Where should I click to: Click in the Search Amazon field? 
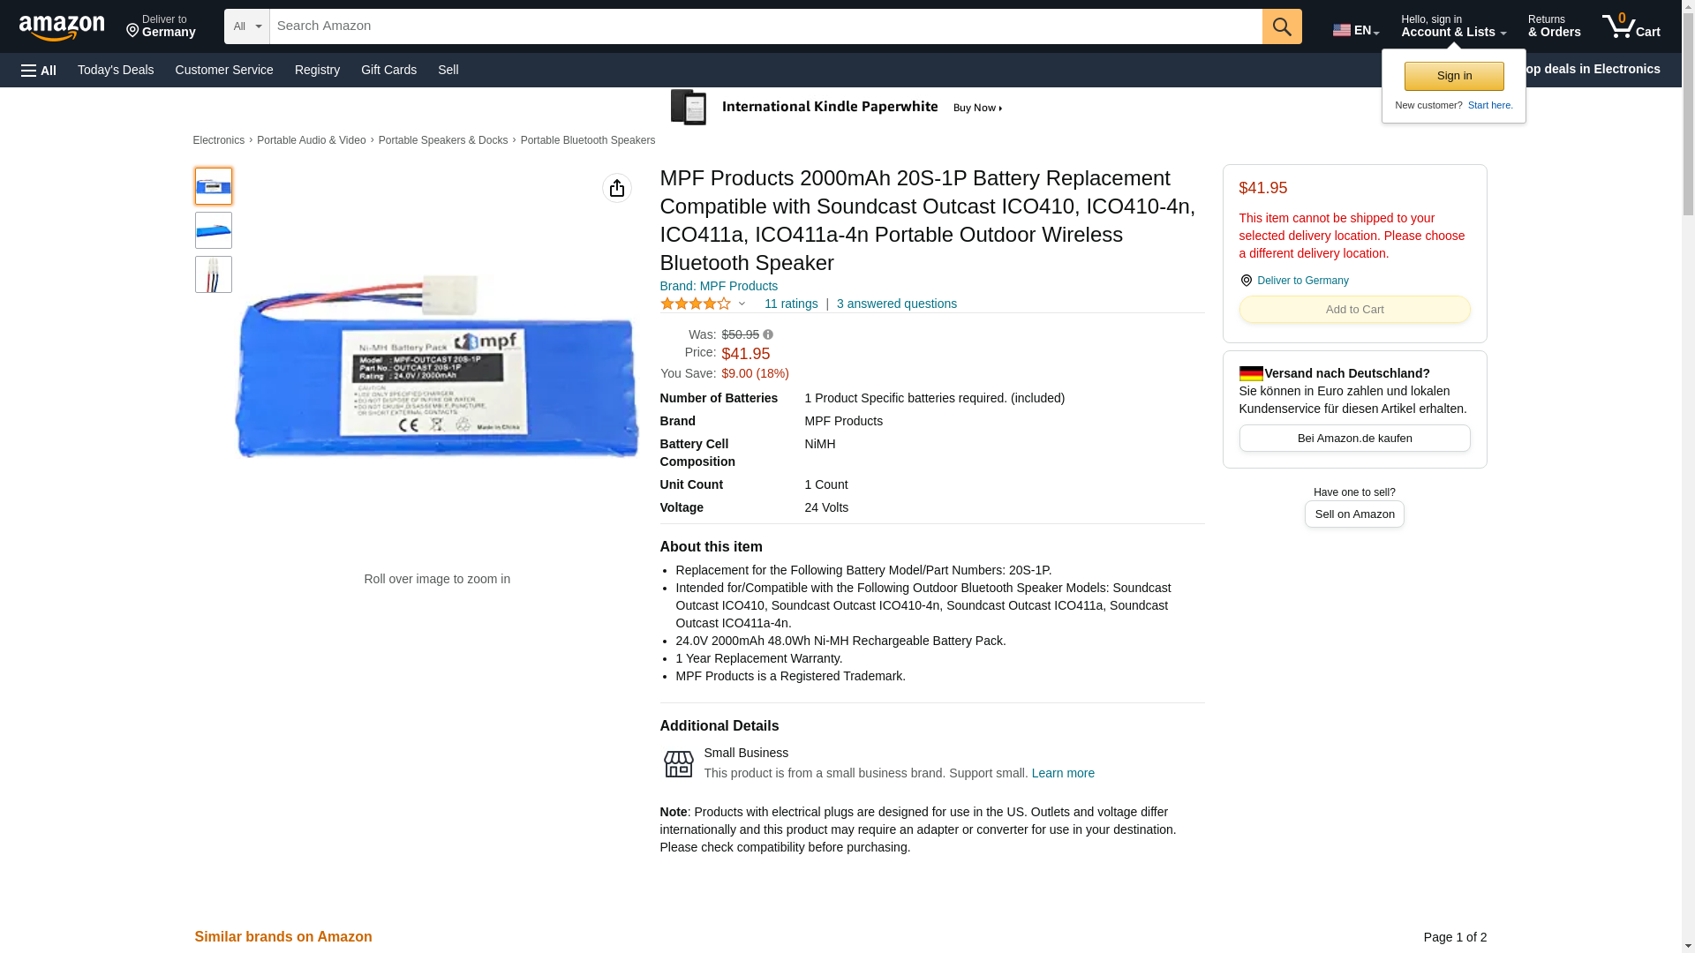[765, 26]
